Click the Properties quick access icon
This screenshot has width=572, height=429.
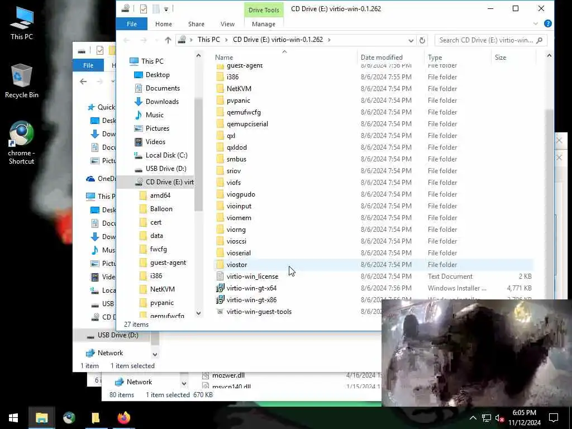coord(144,9)
